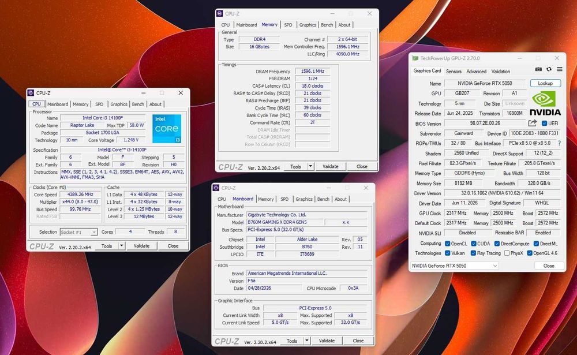Expand Tools dropdown arrow in Memory window
The image size is (577, 355).
(x=310, y=166)
